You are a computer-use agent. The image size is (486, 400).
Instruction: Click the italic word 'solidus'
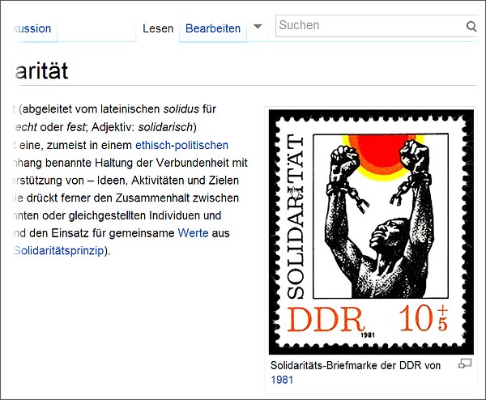point(181,109)
